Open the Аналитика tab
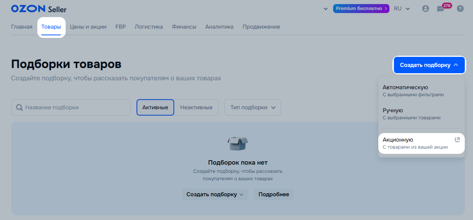This screenshot has width=473, height=220. tap(219, 27)
